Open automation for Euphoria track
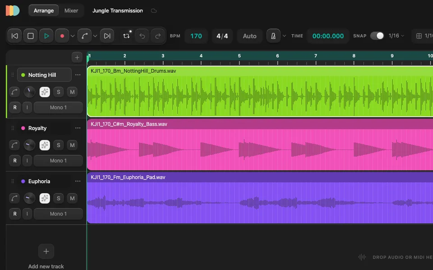The height and width of the screenshot is (270, 433). click(x=14, y=198)
